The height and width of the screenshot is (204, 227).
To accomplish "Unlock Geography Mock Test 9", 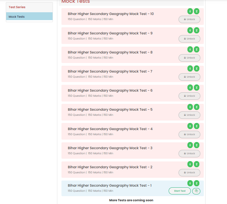I will coord(189,38).
